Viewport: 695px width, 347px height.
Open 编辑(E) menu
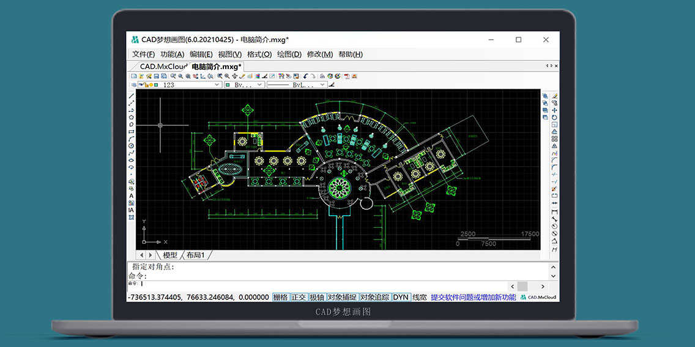(x=201, y=54)
